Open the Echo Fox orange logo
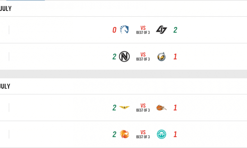Viewport: 247px width, 148px height. pyautogui.click(x=161, y=108)
